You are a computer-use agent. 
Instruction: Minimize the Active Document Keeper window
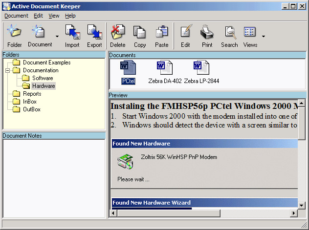pos(285,6)
